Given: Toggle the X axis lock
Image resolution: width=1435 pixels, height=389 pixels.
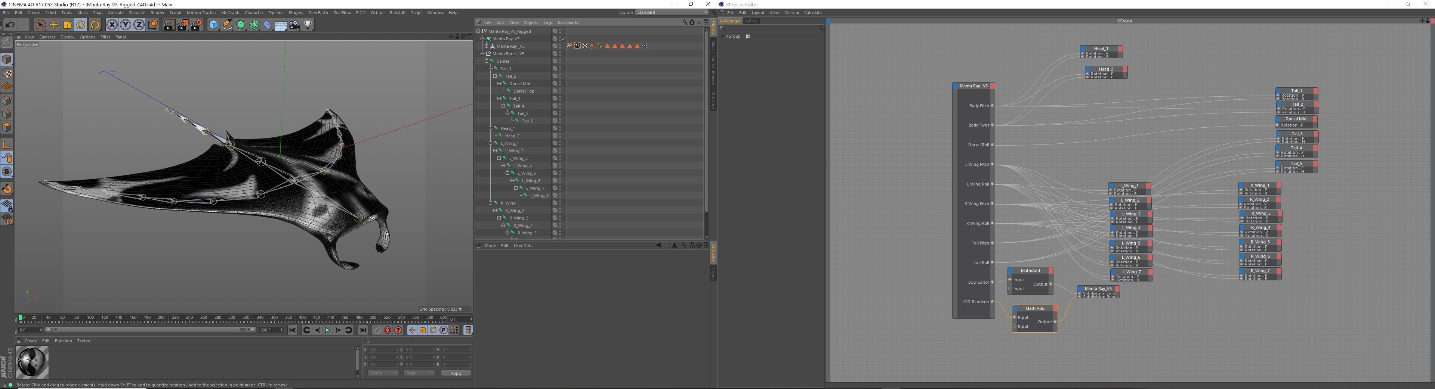Looking at the screenshot, I should (112, 25).
